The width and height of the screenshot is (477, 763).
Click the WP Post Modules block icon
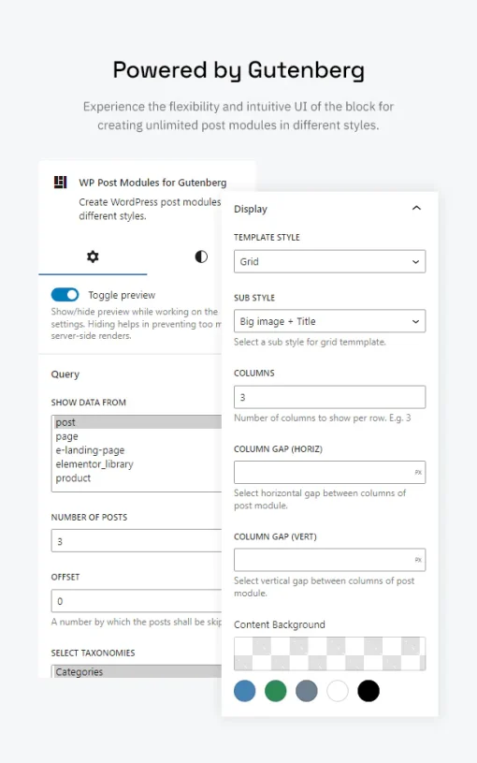pos(60,182)
